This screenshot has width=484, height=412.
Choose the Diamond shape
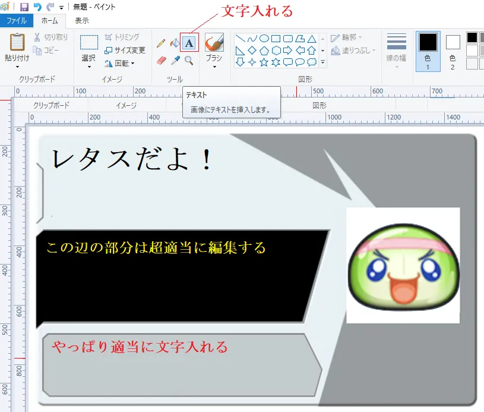point(252,51)
